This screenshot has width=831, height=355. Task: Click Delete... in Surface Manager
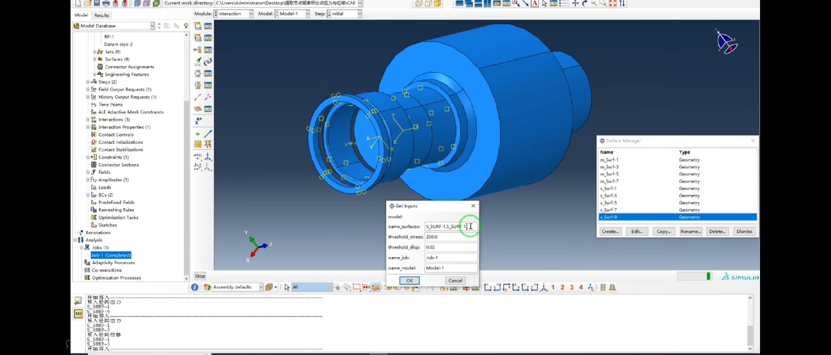point(718,231)
